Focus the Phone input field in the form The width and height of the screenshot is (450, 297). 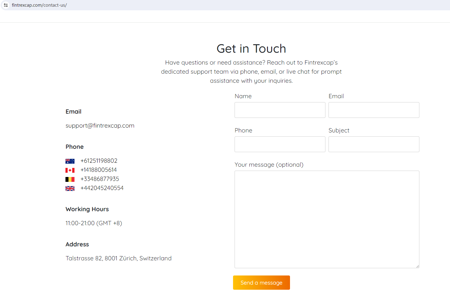280,144
